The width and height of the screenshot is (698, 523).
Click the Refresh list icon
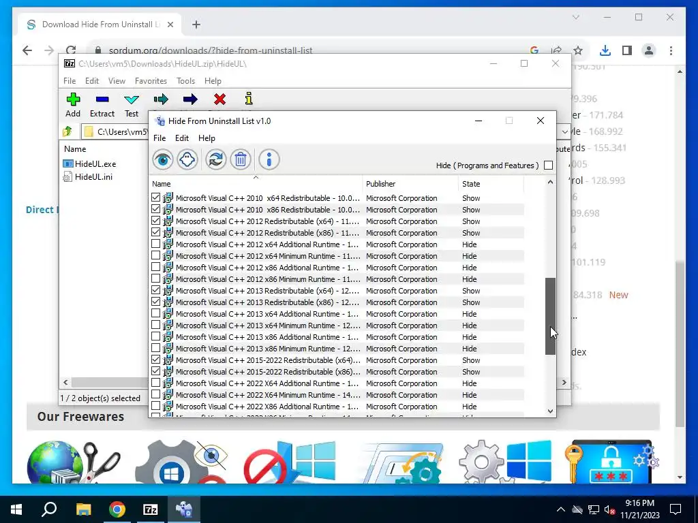(x=216, y=159)
